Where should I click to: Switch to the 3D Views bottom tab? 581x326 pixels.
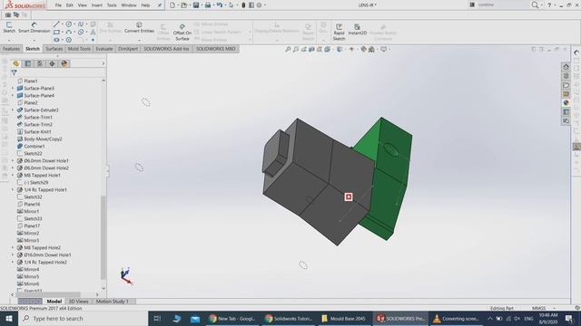click(79, 302)
